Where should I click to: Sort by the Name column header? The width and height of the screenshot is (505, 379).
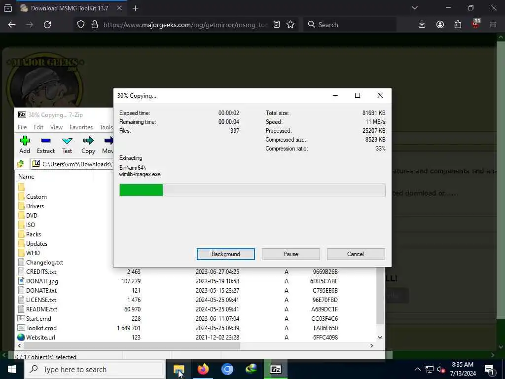point(26,177)
